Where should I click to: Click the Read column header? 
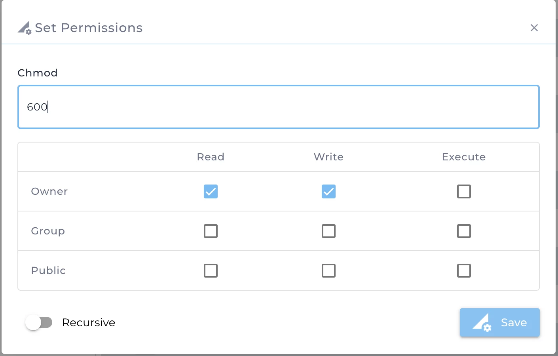pos(211,157)
